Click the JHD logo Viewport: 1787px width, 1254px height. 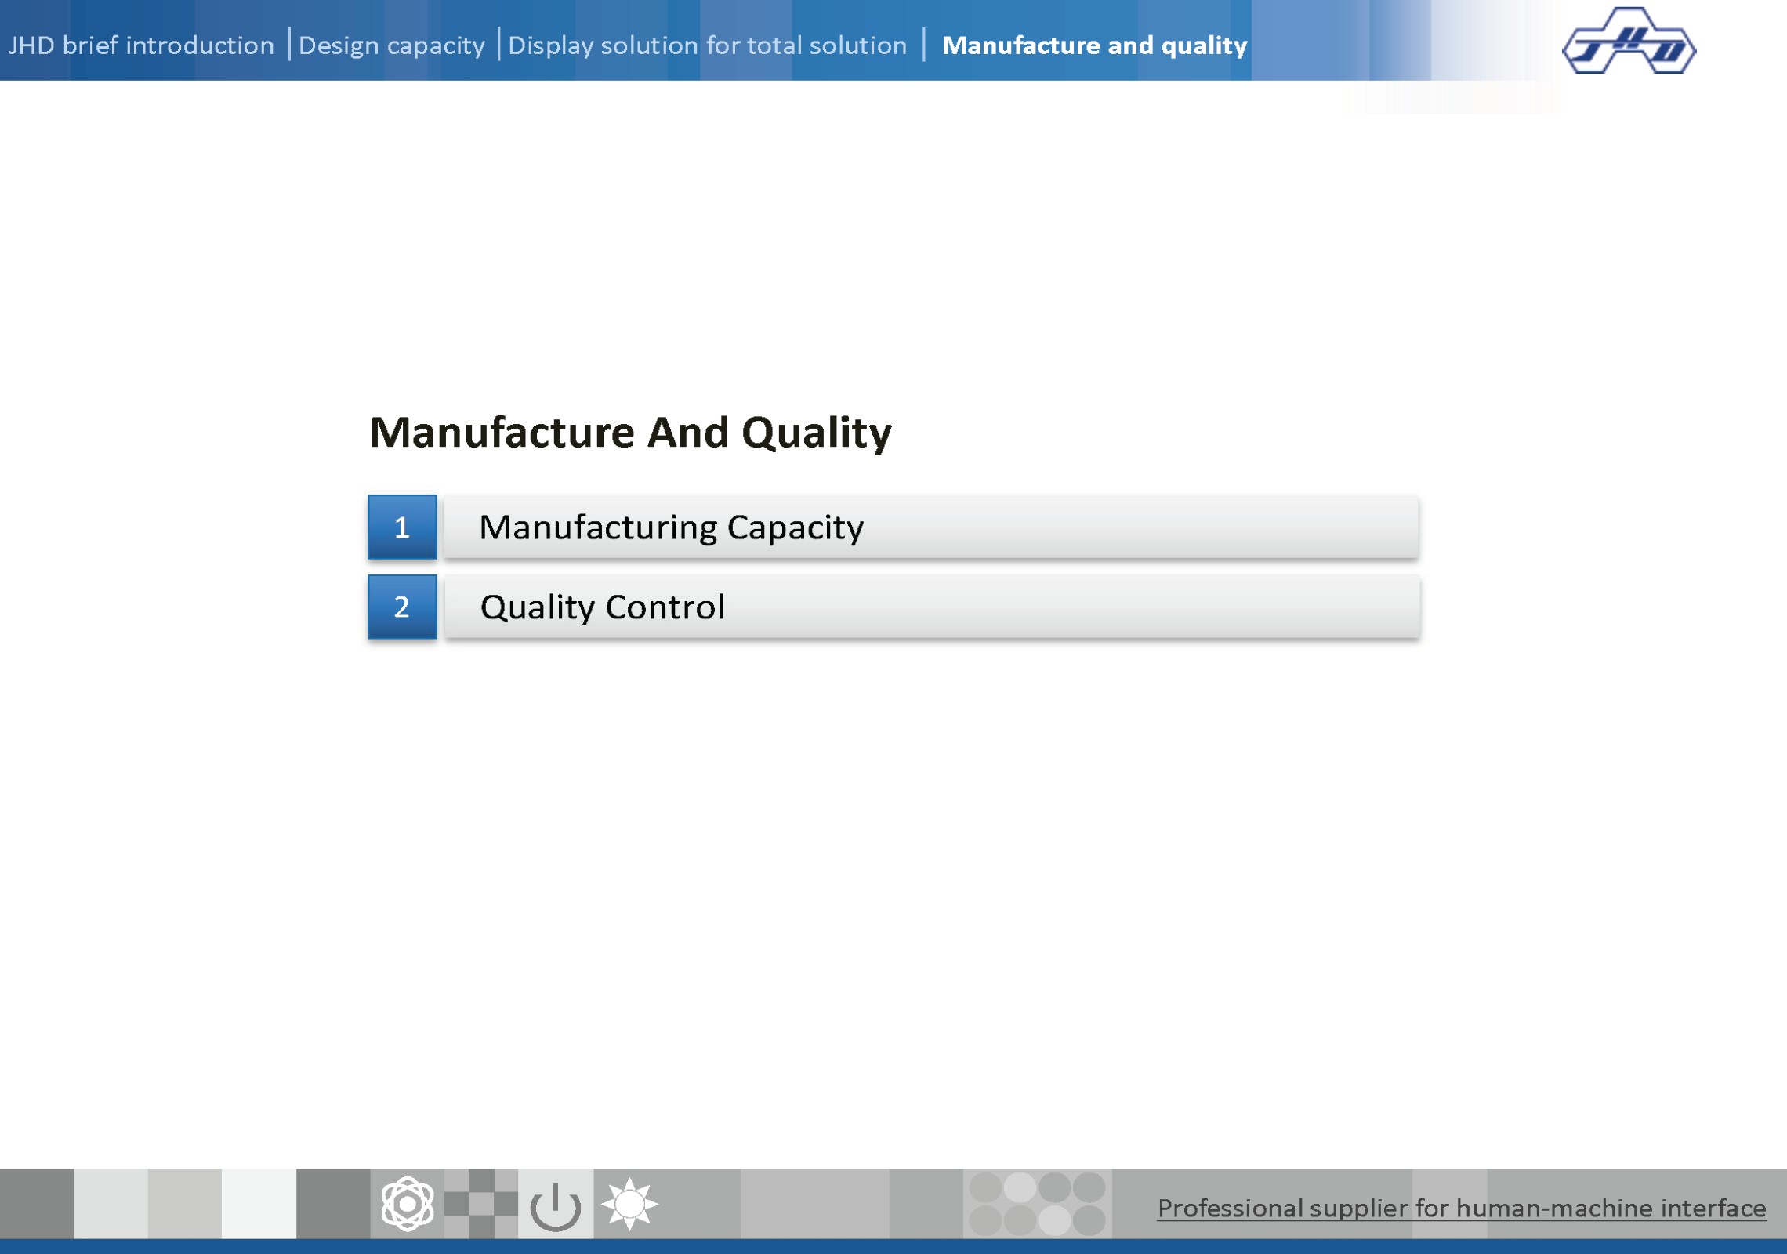pos(1629,42)
